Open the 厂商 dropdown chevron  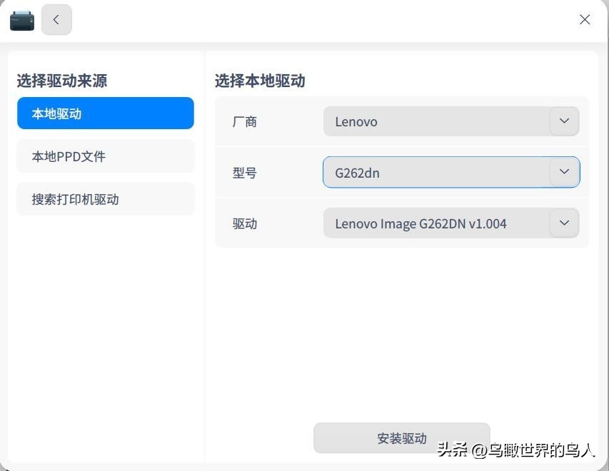point(563,121)
